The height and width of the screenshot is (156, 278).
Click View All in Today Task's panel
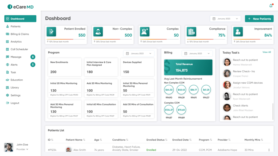pyautogui.click(x=267, y=52)
